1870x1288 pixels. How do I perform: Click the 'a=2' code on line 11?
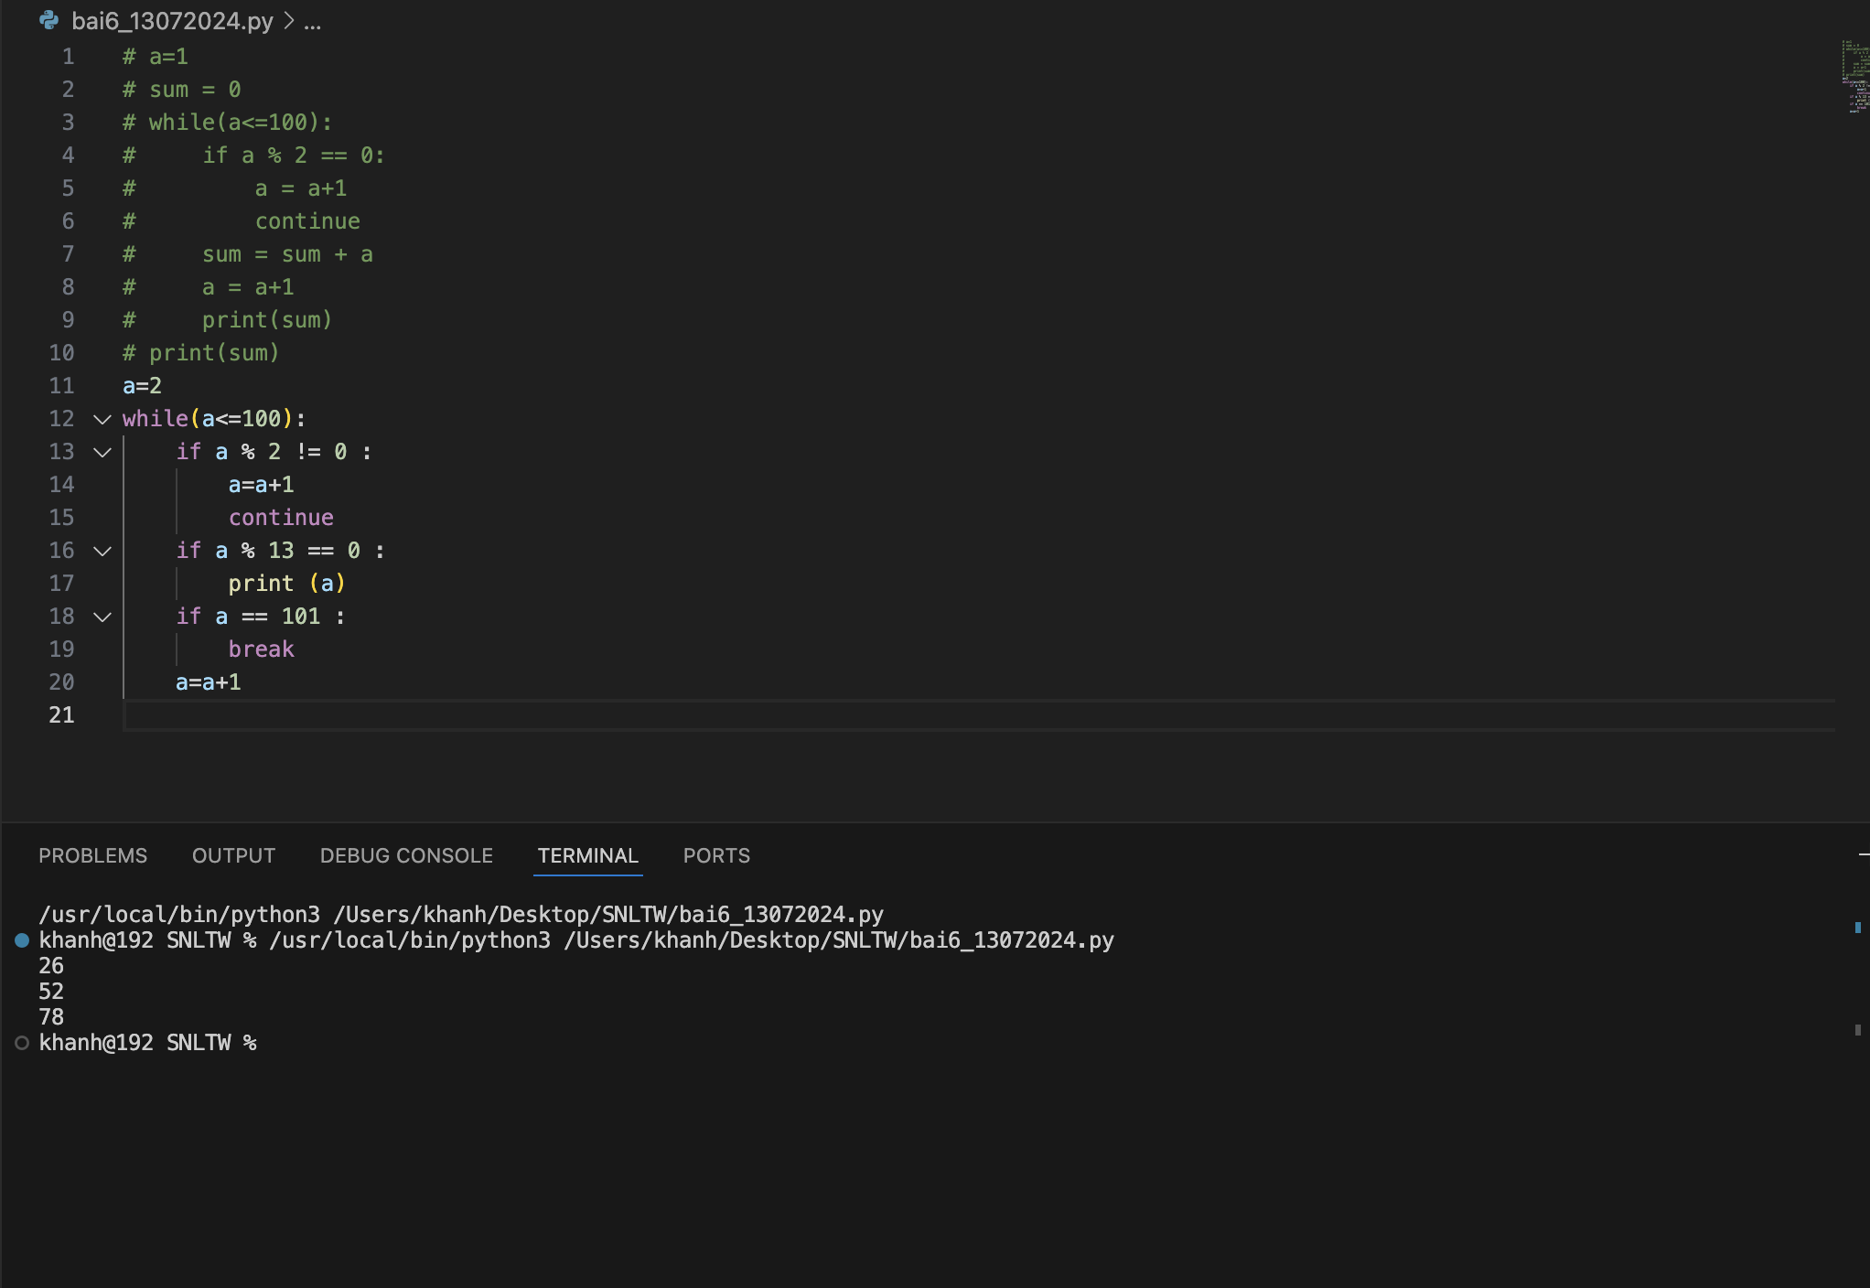142,386
